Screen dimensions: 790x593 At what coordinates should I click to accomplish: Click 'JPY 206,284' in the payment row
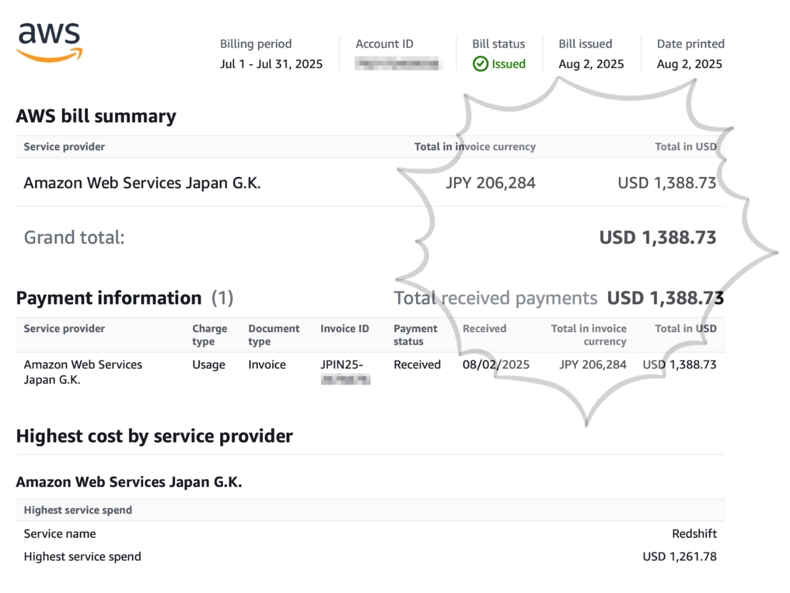click(x=592, y=365)
